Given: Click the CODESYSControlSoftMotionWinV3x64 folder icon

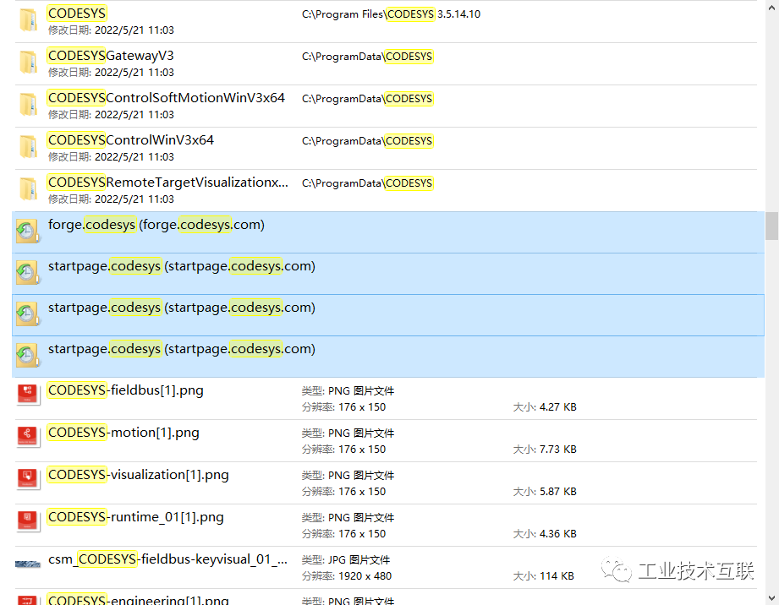Looking at the screenshot, I should point(28,106).
